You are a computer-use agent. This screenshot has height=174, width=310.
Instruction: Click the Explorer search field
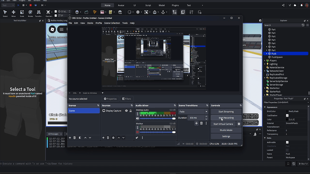tap(282, 25)
